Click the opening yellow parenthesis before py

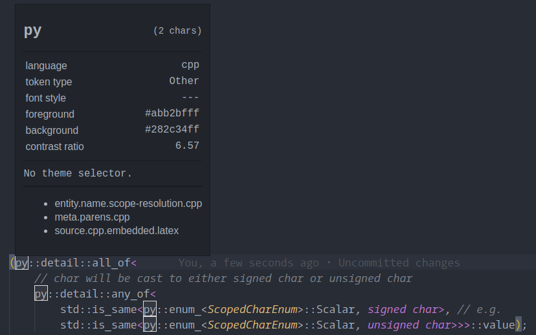click(x=12, y=263)
